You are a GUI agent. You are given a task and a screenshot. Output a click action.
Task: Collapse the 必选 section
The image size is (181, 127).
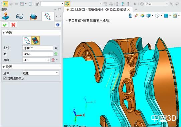[4, 33]
